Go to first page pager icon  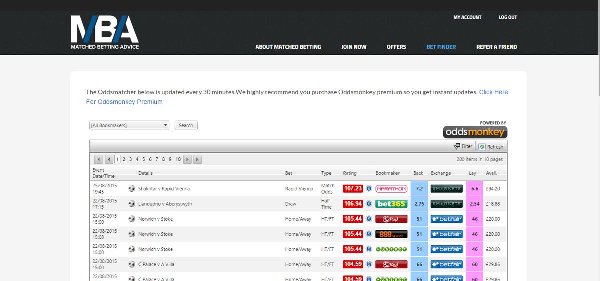98,159
